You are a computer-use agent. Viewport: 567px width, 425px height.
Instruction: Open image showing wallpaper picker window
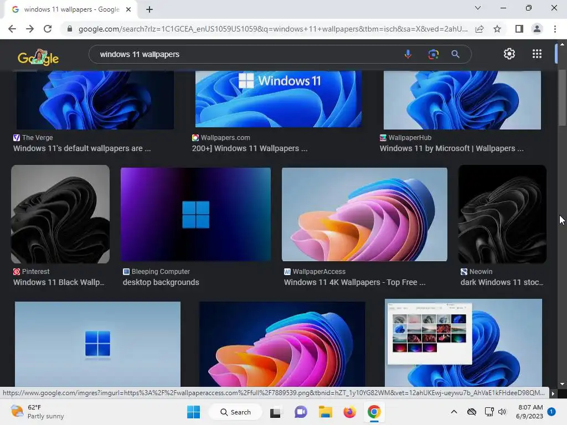coord(463,343)
